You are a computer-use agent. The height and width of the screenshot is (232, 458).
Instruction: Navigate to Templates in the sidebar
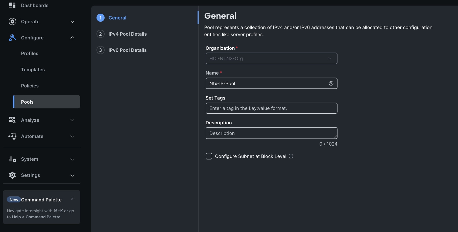click(33, 69)
